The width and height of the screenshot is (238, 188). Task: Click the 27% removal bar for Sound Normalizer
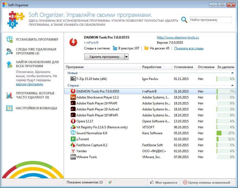226,133
